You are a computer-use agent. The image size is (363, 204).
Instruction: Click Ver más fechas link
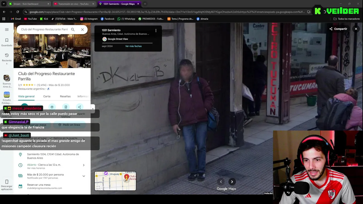pyautogui.click(x=133, y=46)
